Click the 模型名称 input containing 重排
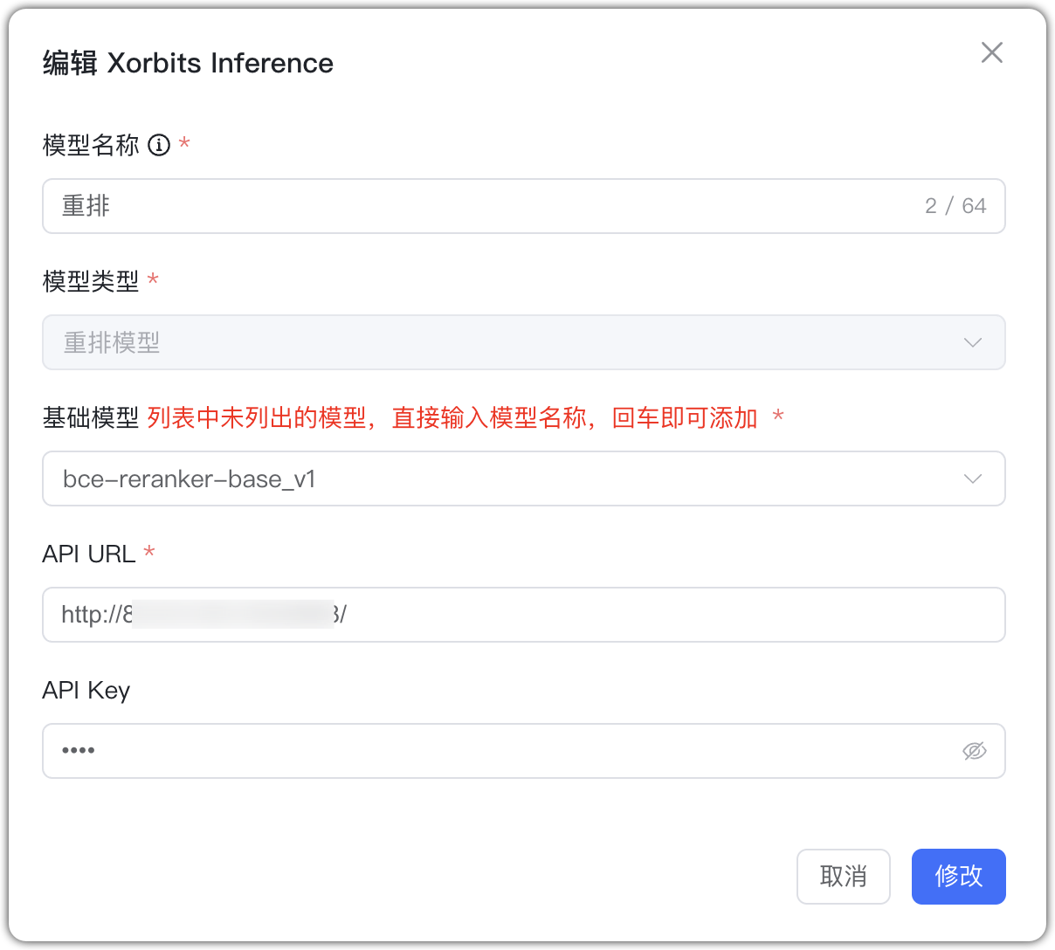This screenshot has height=950, width=1055. pyautogui.click(x=524, y=206)
